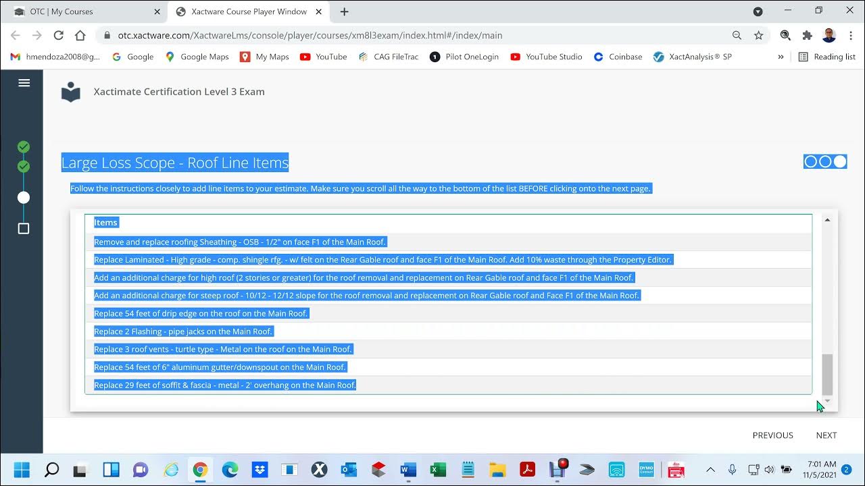The height and width of the screenshot is (486, 865).
Task: Open the Reading list
Action: point(826,57)
